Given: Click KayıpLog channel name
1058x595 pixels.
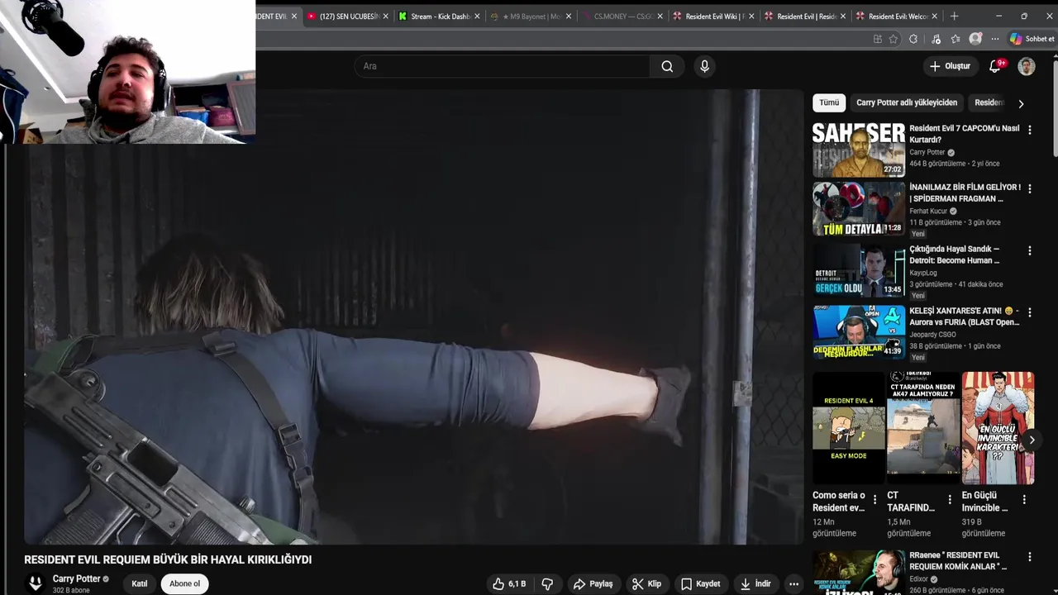Looking at the screenshot, I should point(922,273).
